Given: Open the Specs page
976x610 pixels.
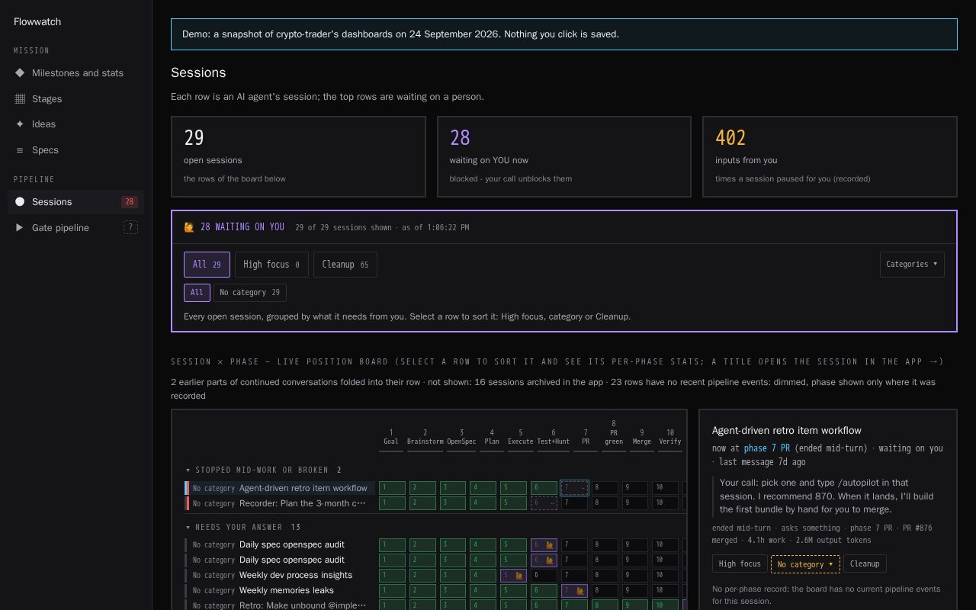Looking at the screenshot, I should click(76, 150).
